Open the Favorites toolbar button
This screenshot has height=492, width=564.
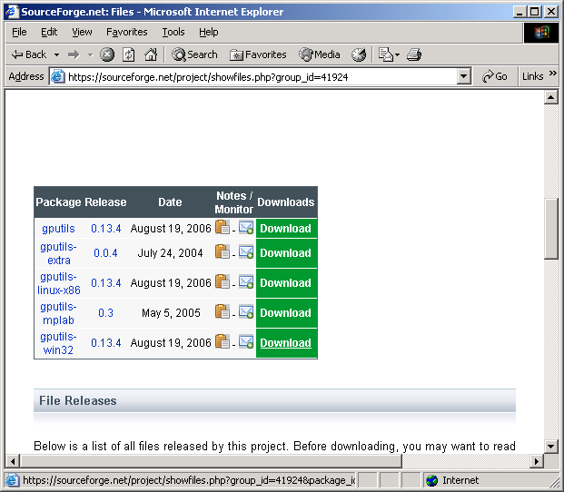point(258,54)
